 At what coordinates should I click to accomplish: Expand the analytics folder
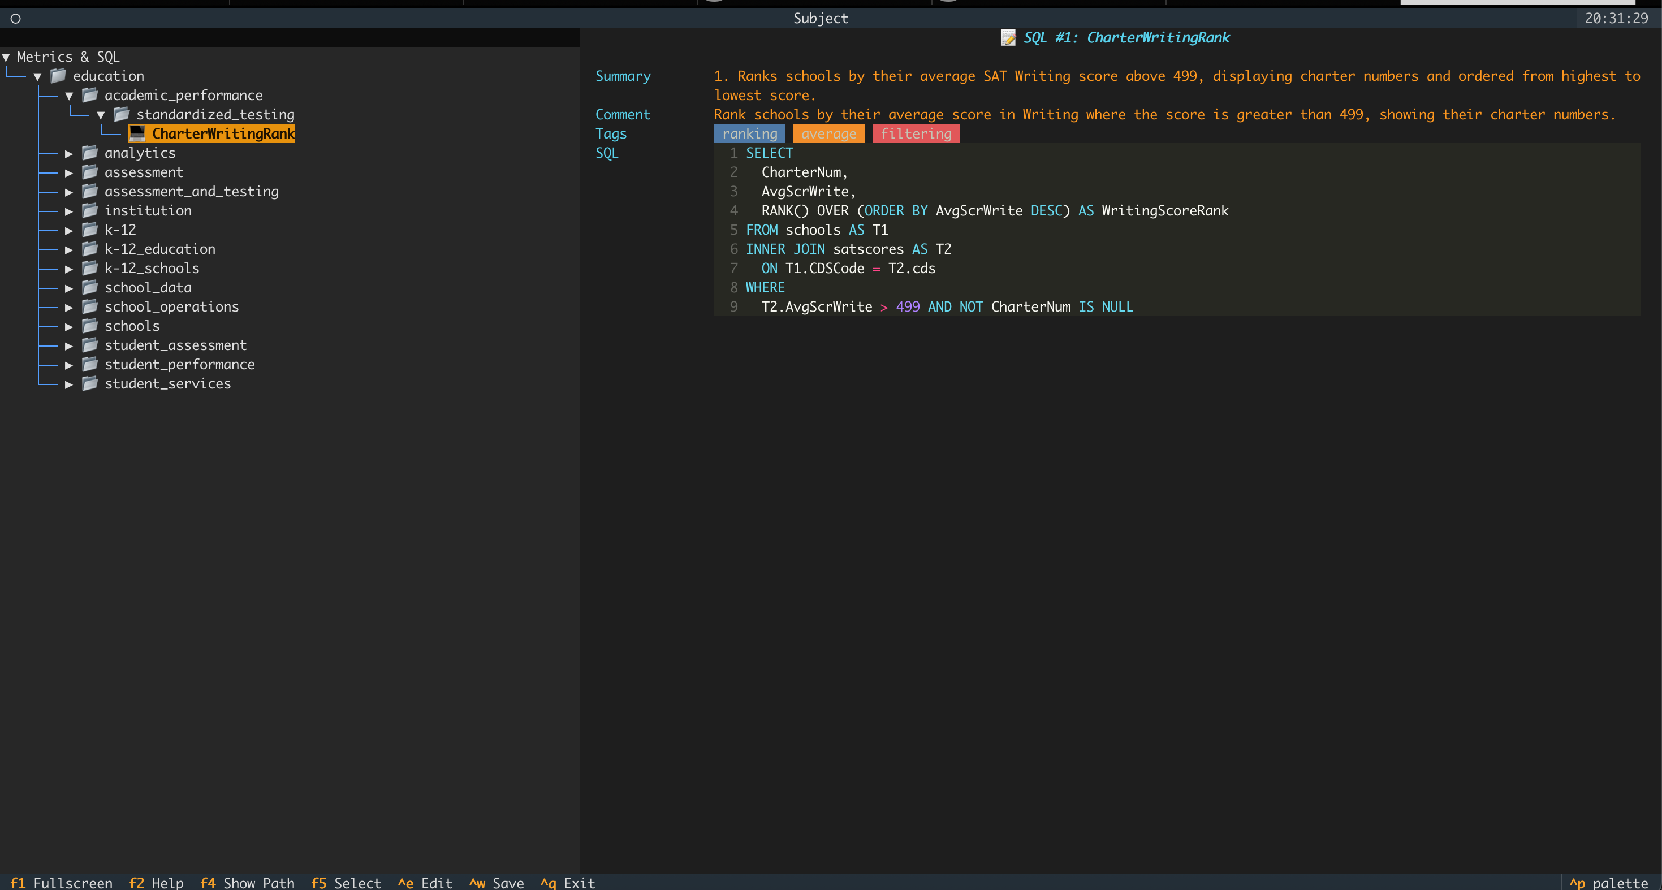69,153
